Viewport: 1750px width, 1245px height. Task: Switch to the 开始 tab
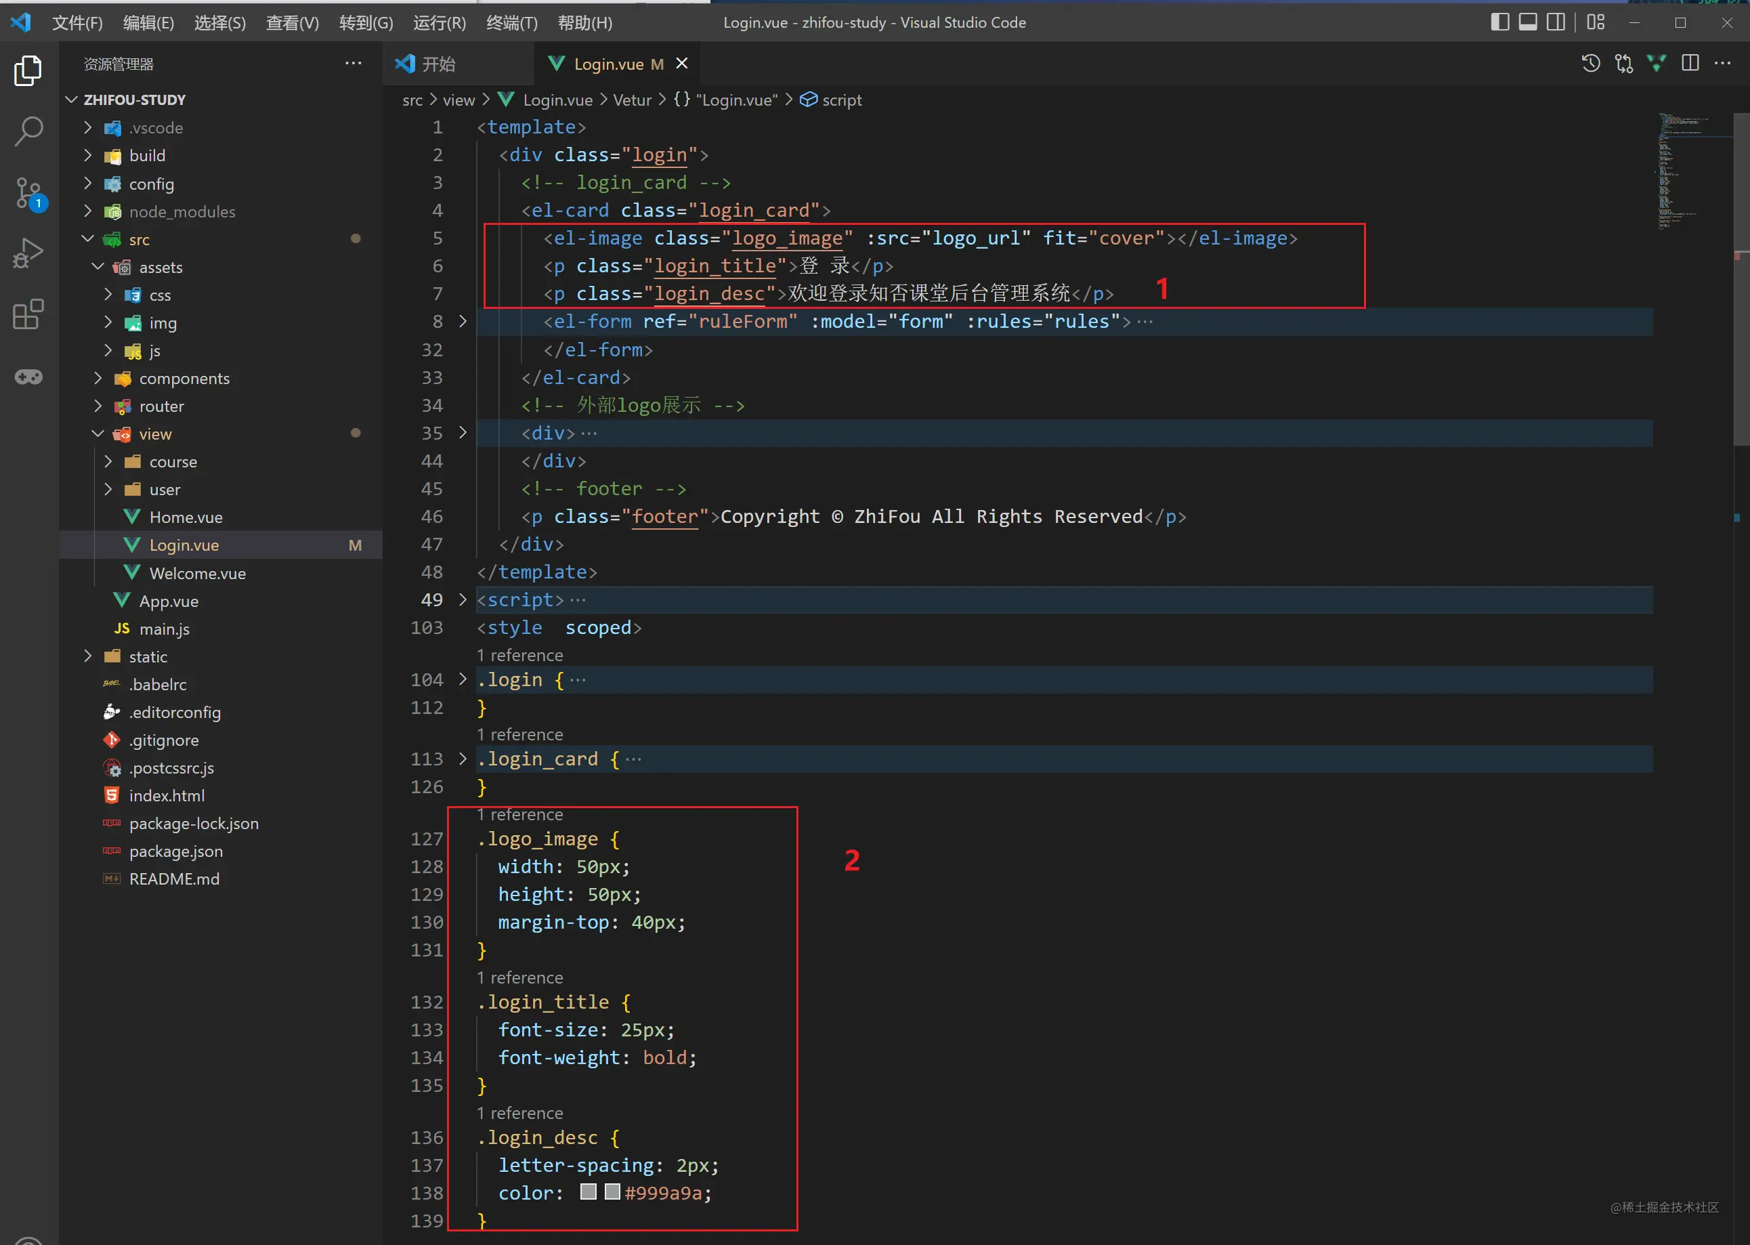pyautogui.click(x=438, y=64)
